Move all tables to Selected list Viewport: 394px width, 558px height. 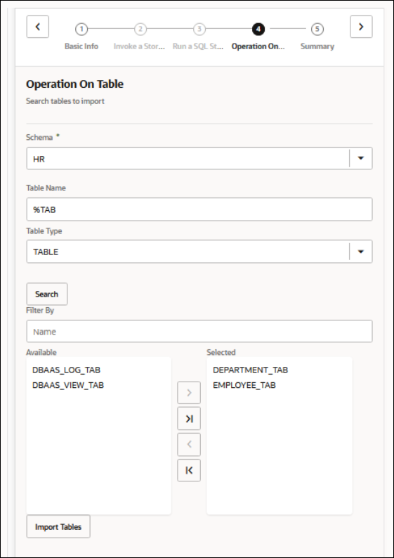[x=189, y=419]
